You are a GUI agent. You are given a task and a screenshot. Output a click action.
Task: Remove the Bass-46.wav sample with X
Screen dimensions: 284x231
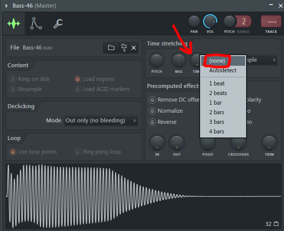point(134,48)
